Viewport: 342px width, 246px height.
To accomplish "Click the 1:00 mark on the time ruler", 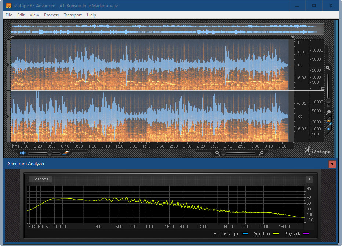I will [92, 146].
